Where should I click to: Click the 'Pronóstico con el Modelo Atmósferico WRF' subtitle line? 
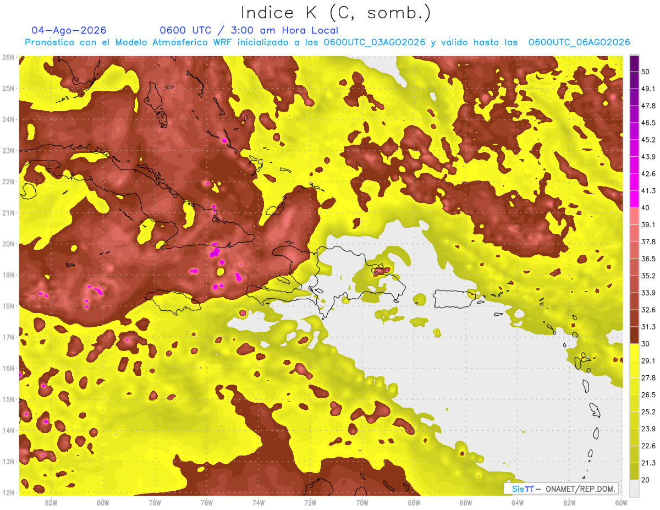(x=327, y=42)
